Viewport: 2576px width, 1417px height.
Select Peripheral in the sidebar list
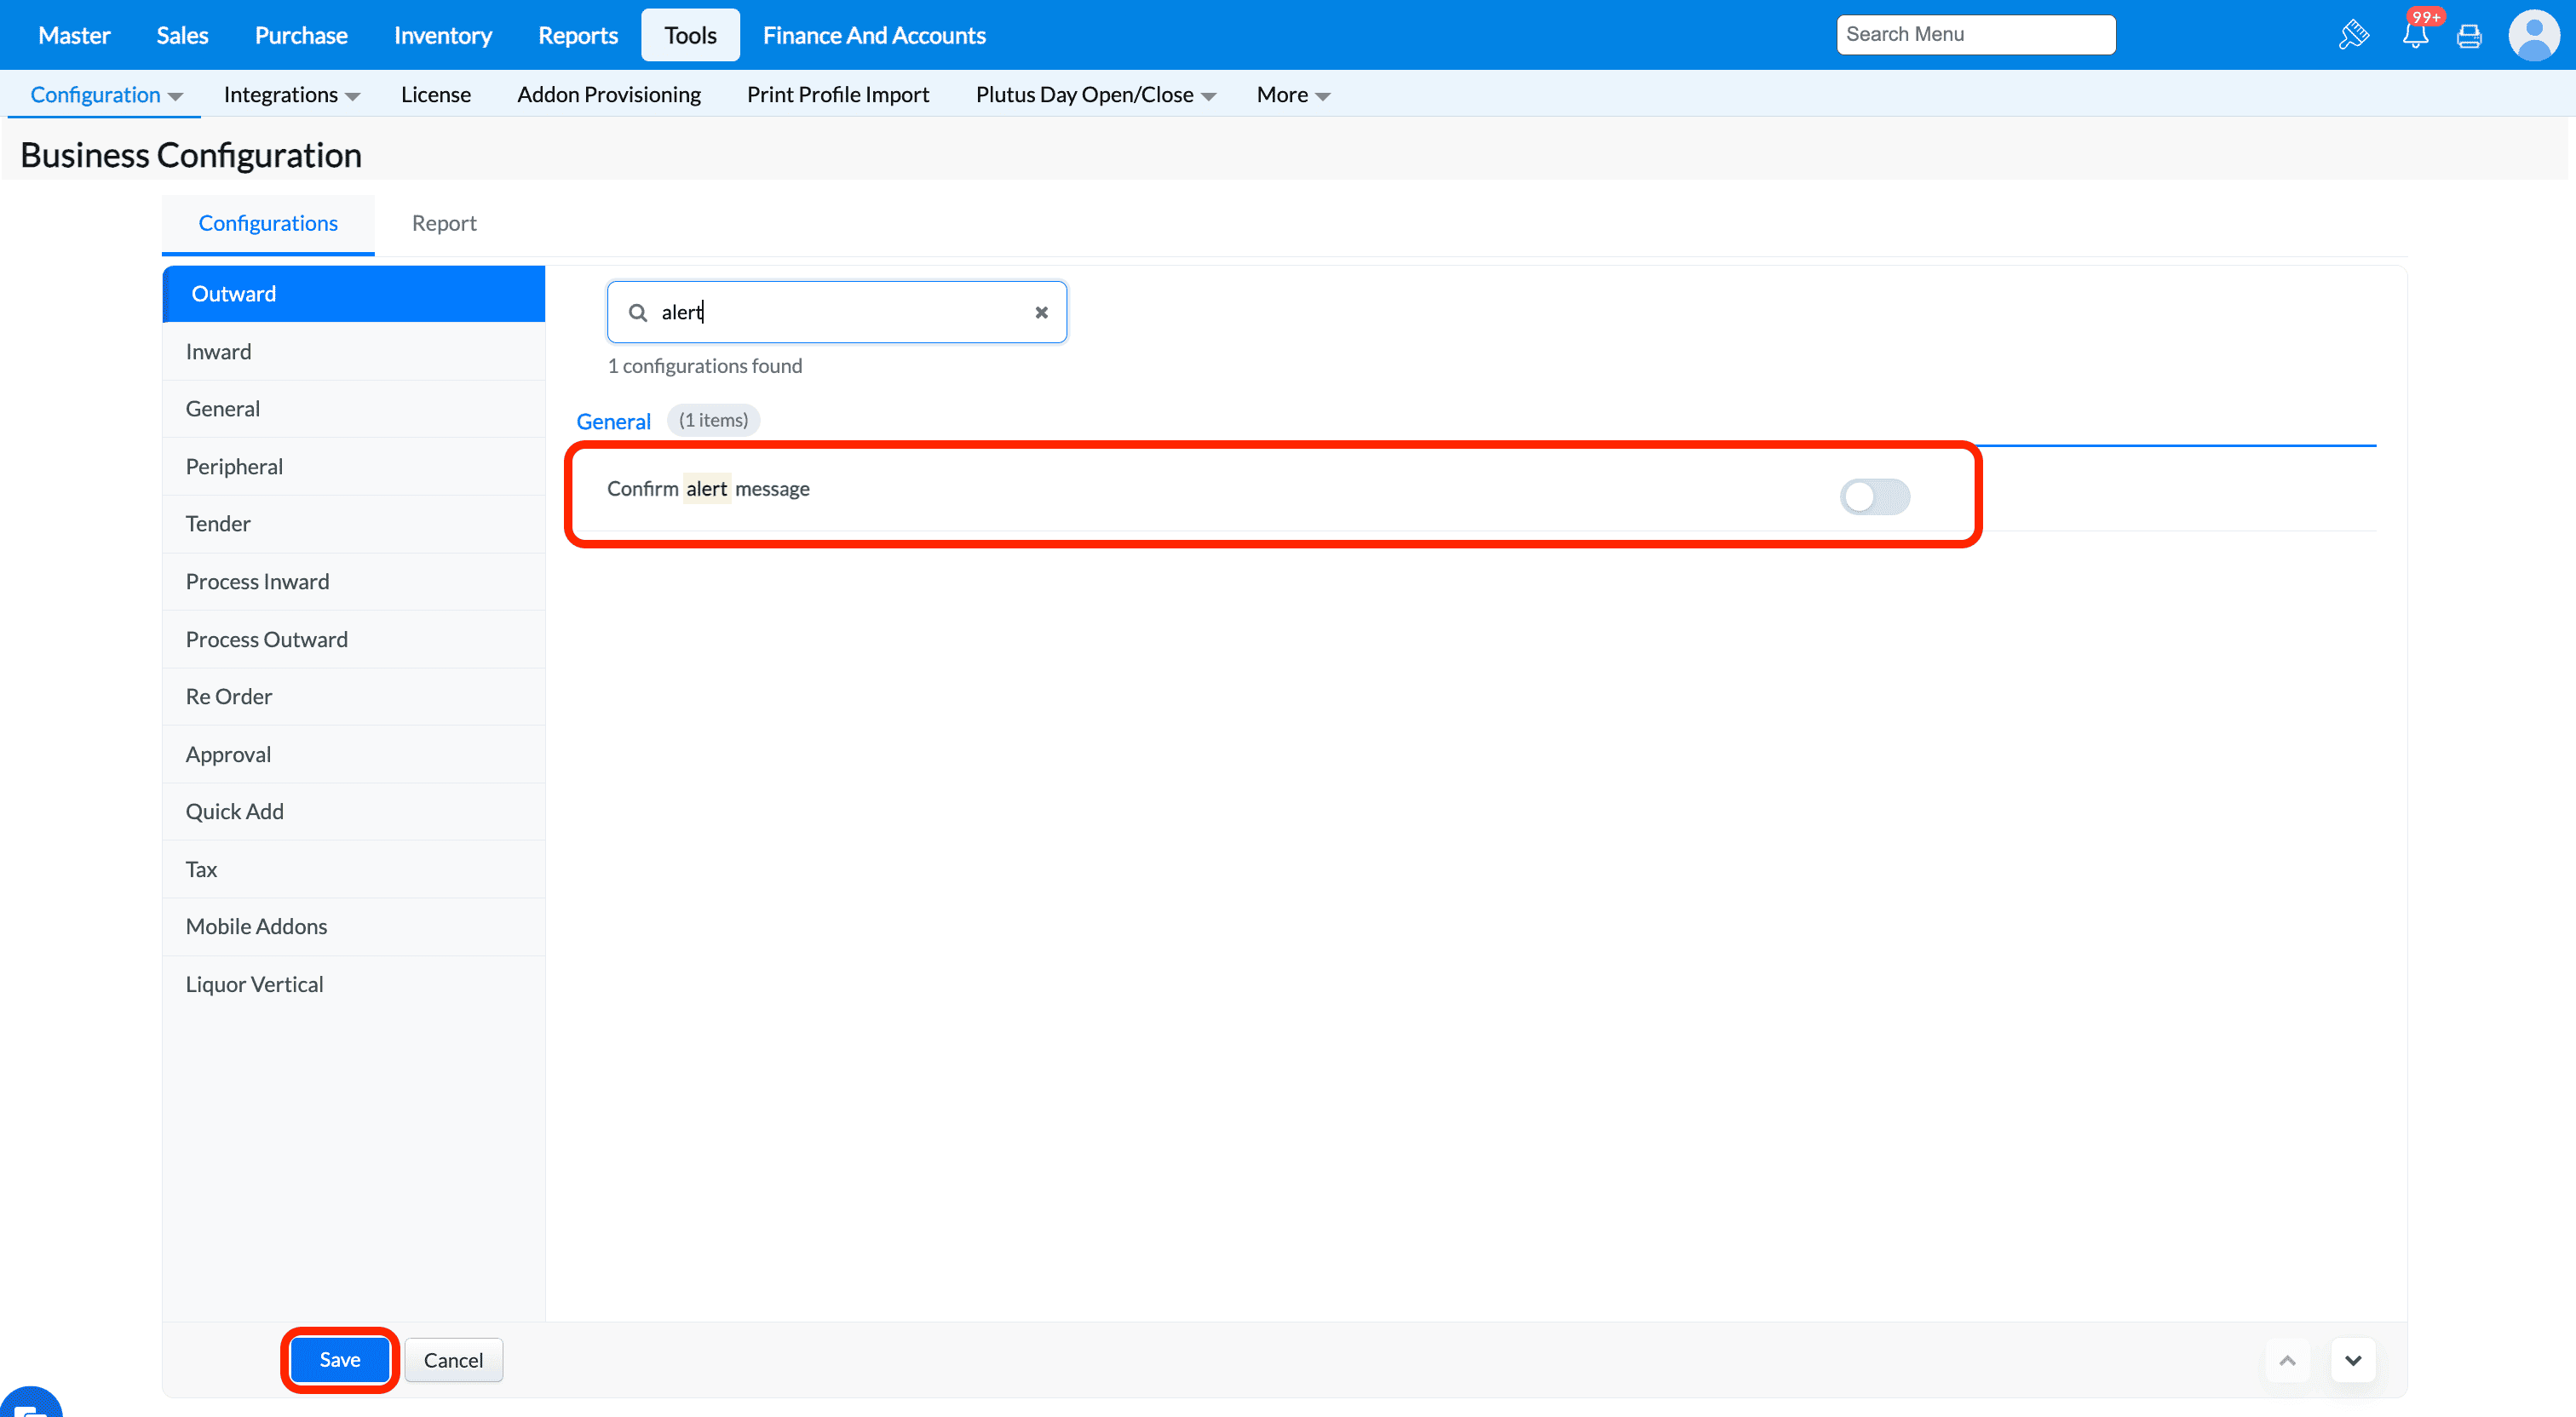pyautogui.click(x=234, y=466)
